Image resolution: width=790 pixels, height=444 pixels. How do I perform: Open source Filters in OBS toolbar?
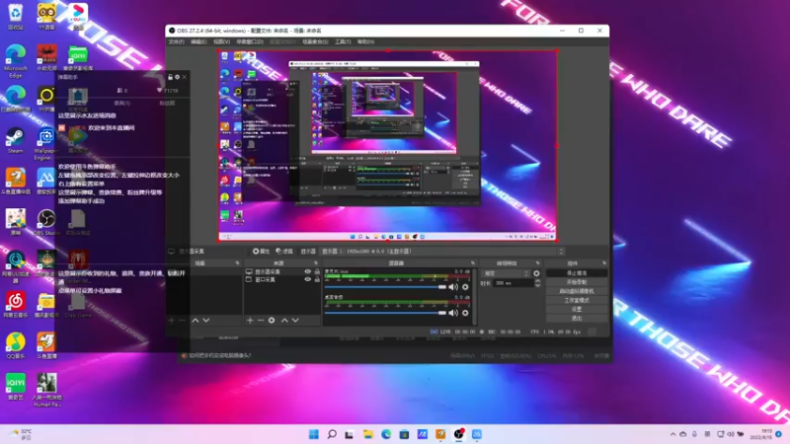click(284, 252)
